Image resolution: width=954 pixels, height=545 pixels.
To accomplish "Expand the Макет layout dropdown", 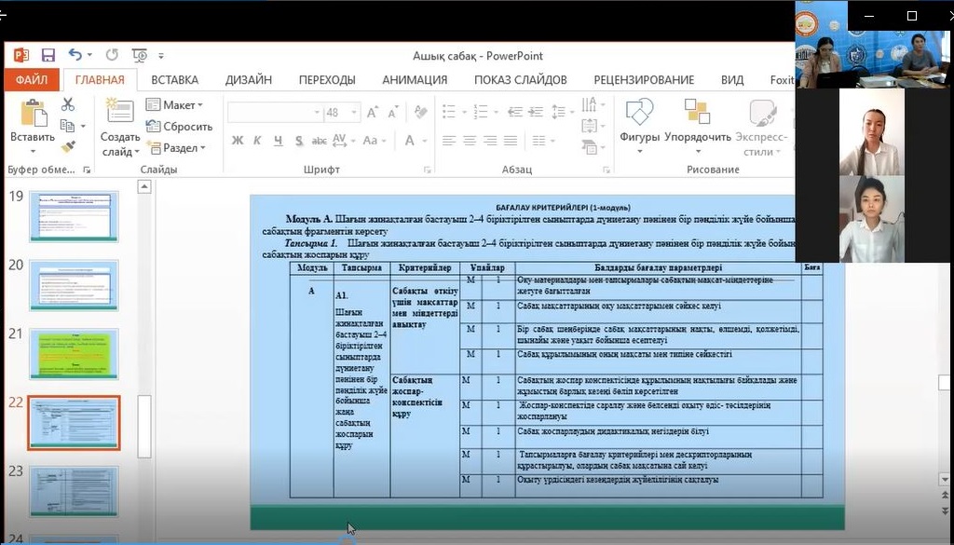I will [172, 105].
